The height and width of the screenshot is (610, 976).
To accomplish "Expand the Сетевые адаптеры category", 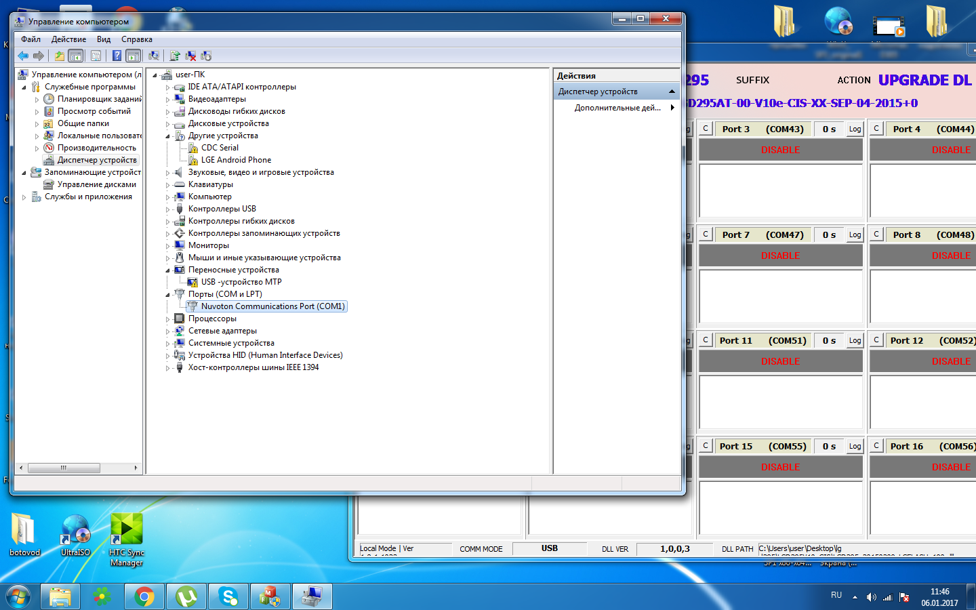I will click(x=167, y=331).
